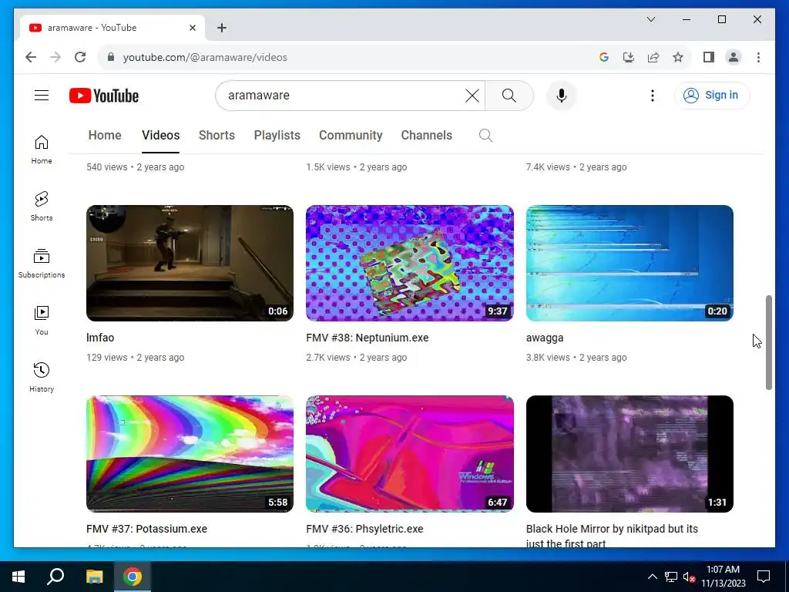Go to YouTube logo homepage
Screen dimensions: 789x592
click(x=104, y=96)
